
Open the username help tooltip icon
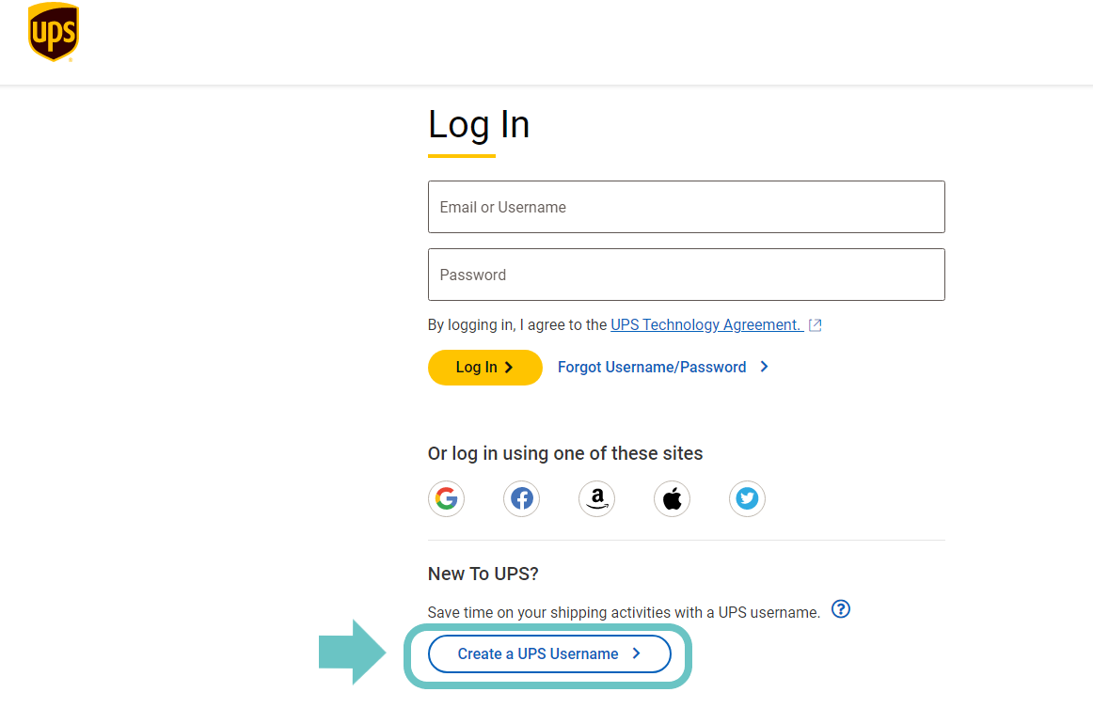(x=840, y=609)
